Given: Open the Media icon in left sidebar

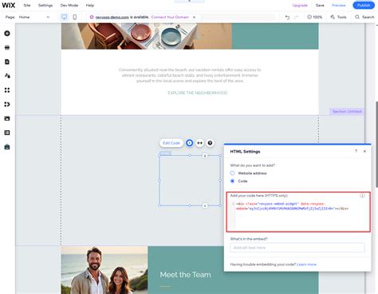Looking at the screenshot, I should 7,118.
